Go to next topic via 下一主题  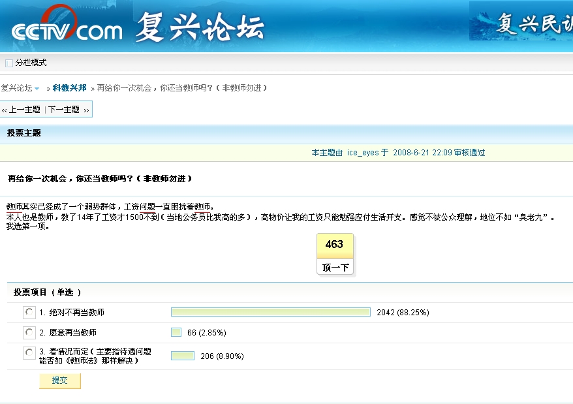pyautogui.click(x=64, y=110)
